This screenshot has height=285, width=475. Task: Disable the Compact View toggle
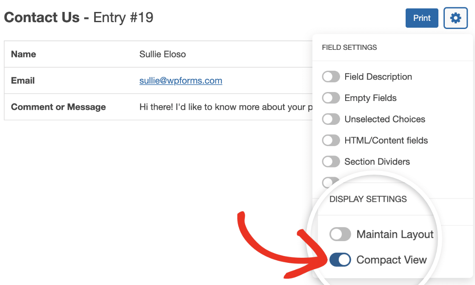pyautogui.click(x=340, y=260)
